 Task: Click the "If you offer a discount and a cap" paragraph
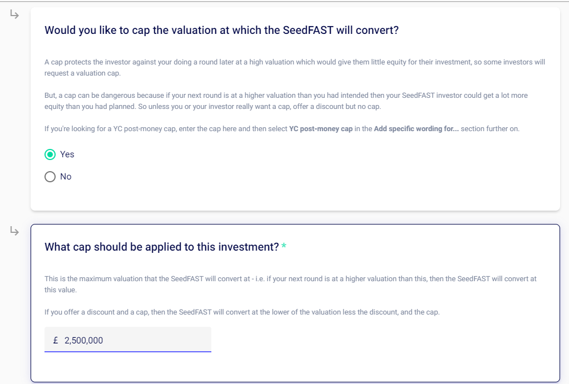pyautogui.click(x=242, y=312)
